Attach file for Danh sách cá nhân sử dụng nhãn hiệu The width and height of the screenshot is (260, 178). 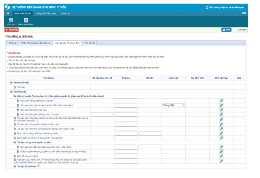point(221,138)
